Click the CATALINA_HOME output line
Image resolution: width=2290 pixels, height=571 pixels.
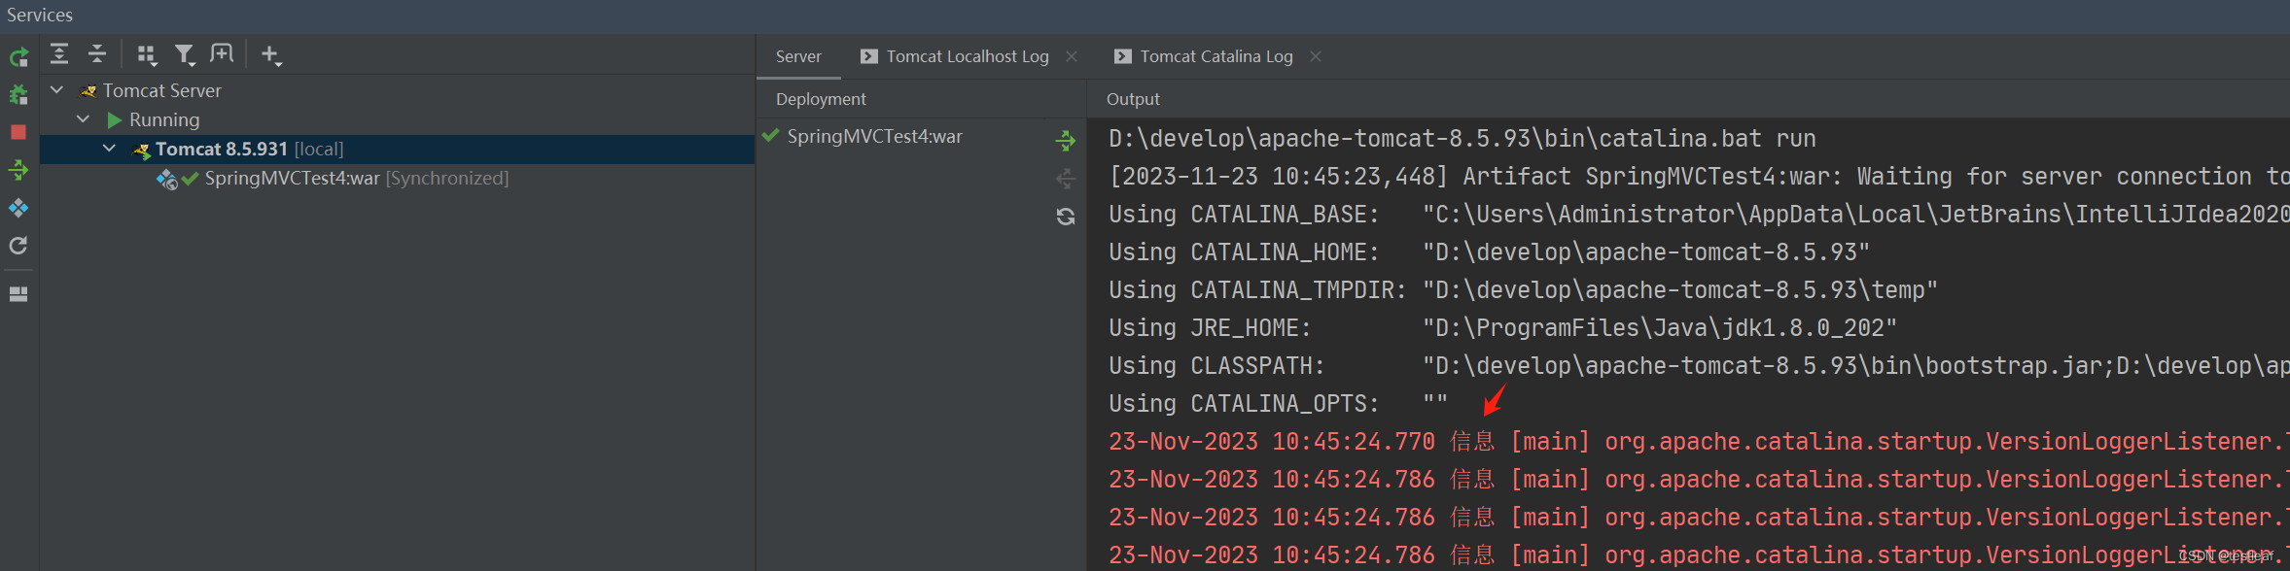pyautogui.click(x=1489, y=252)
